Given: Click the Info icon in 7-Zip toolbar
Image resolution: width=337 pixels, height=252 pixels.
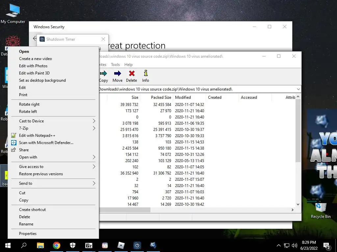Looking at the screenshot, I should click(x=146, y=73).
